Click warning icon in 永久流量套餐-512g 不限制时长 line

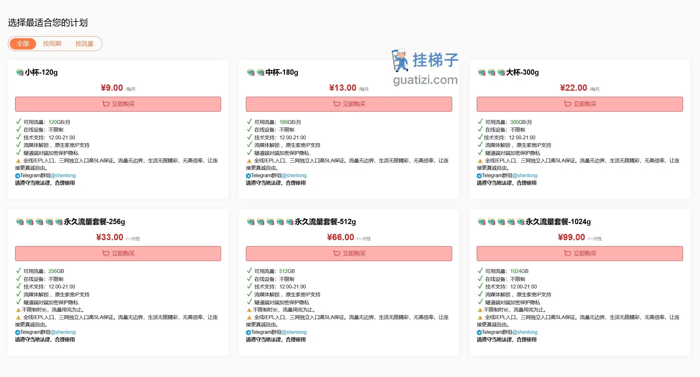click(x=249, y=310)
